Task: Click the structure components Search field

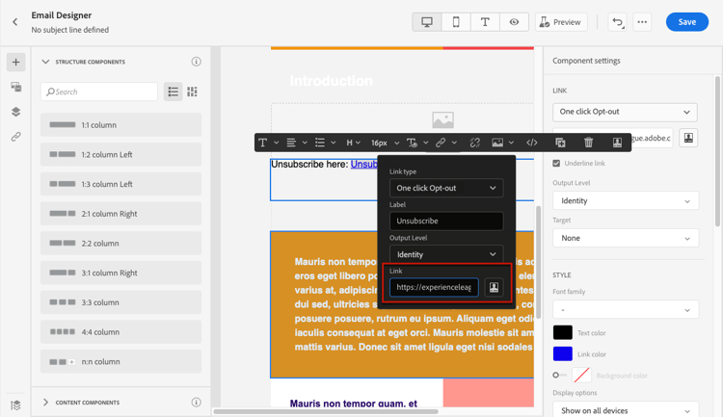Action: 99,91
